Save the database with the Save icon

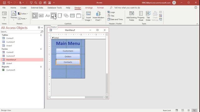click(4, 3)
